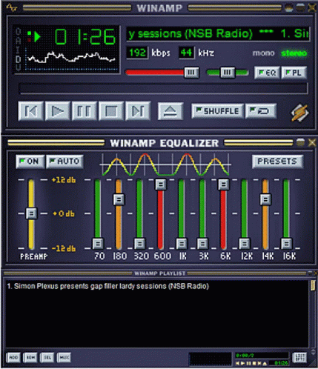Toggle Shuffle mode
Screen dimensions: 318x369
click(218, 111)
